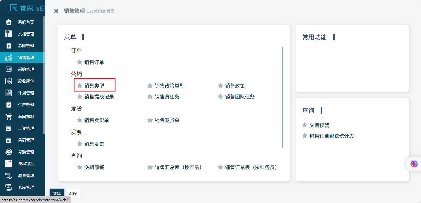Favorite 销售订单 using its star

[x=80, y=62]
